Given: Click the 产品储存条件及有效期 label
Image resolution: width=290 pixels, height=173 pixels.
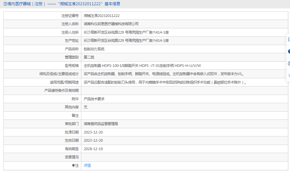Looking at the screenshot, I should point(62,90).
